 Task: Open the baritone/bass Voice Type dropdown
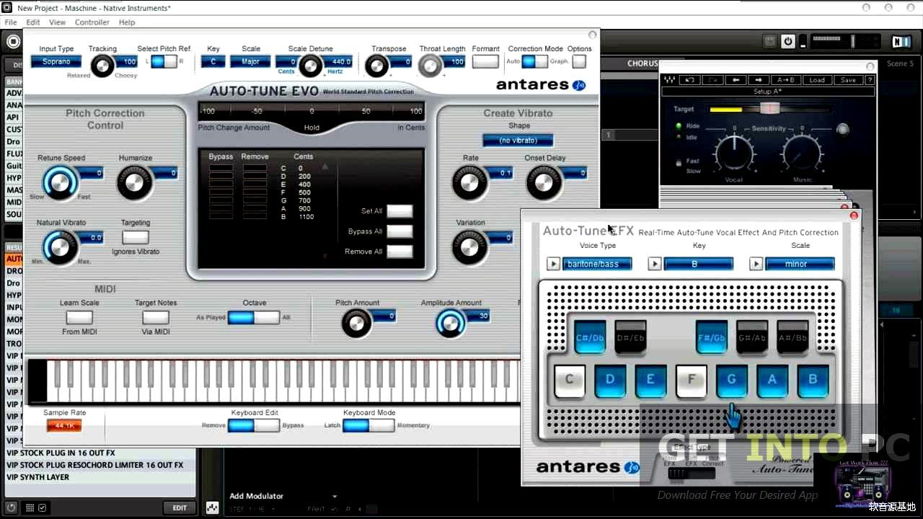point(553,264)
